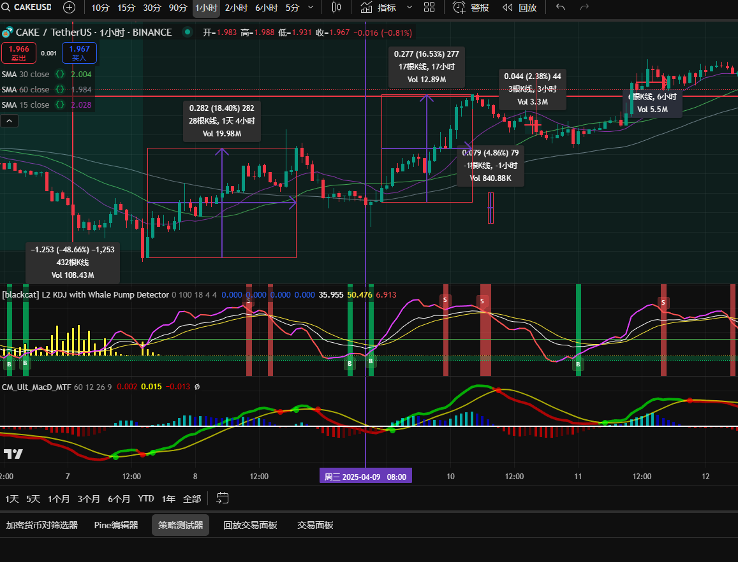Open source code for SMA 30

[60, 75]
